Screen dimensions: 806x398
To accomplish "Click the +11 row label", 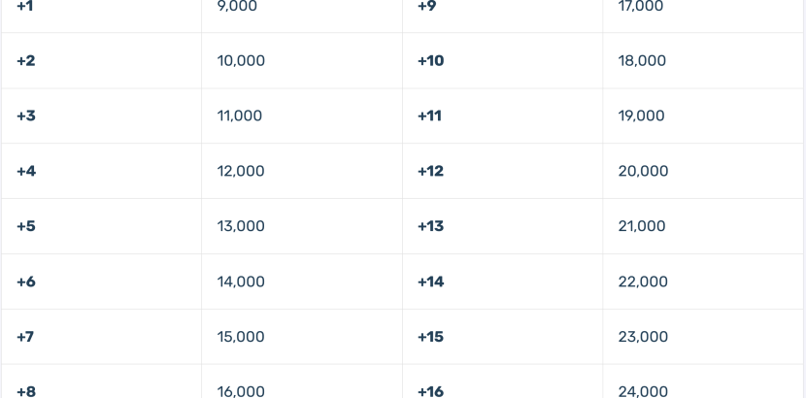I will point(429,116).
